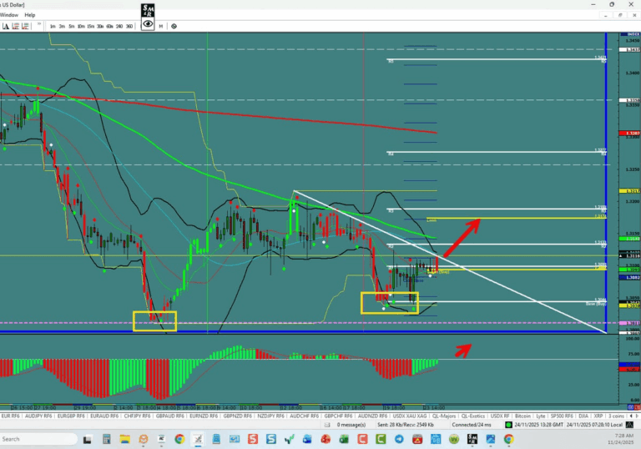Click the 'M' toolbar button
The image size is (641, 449).
pyautogui.click(x=160, y=26)
